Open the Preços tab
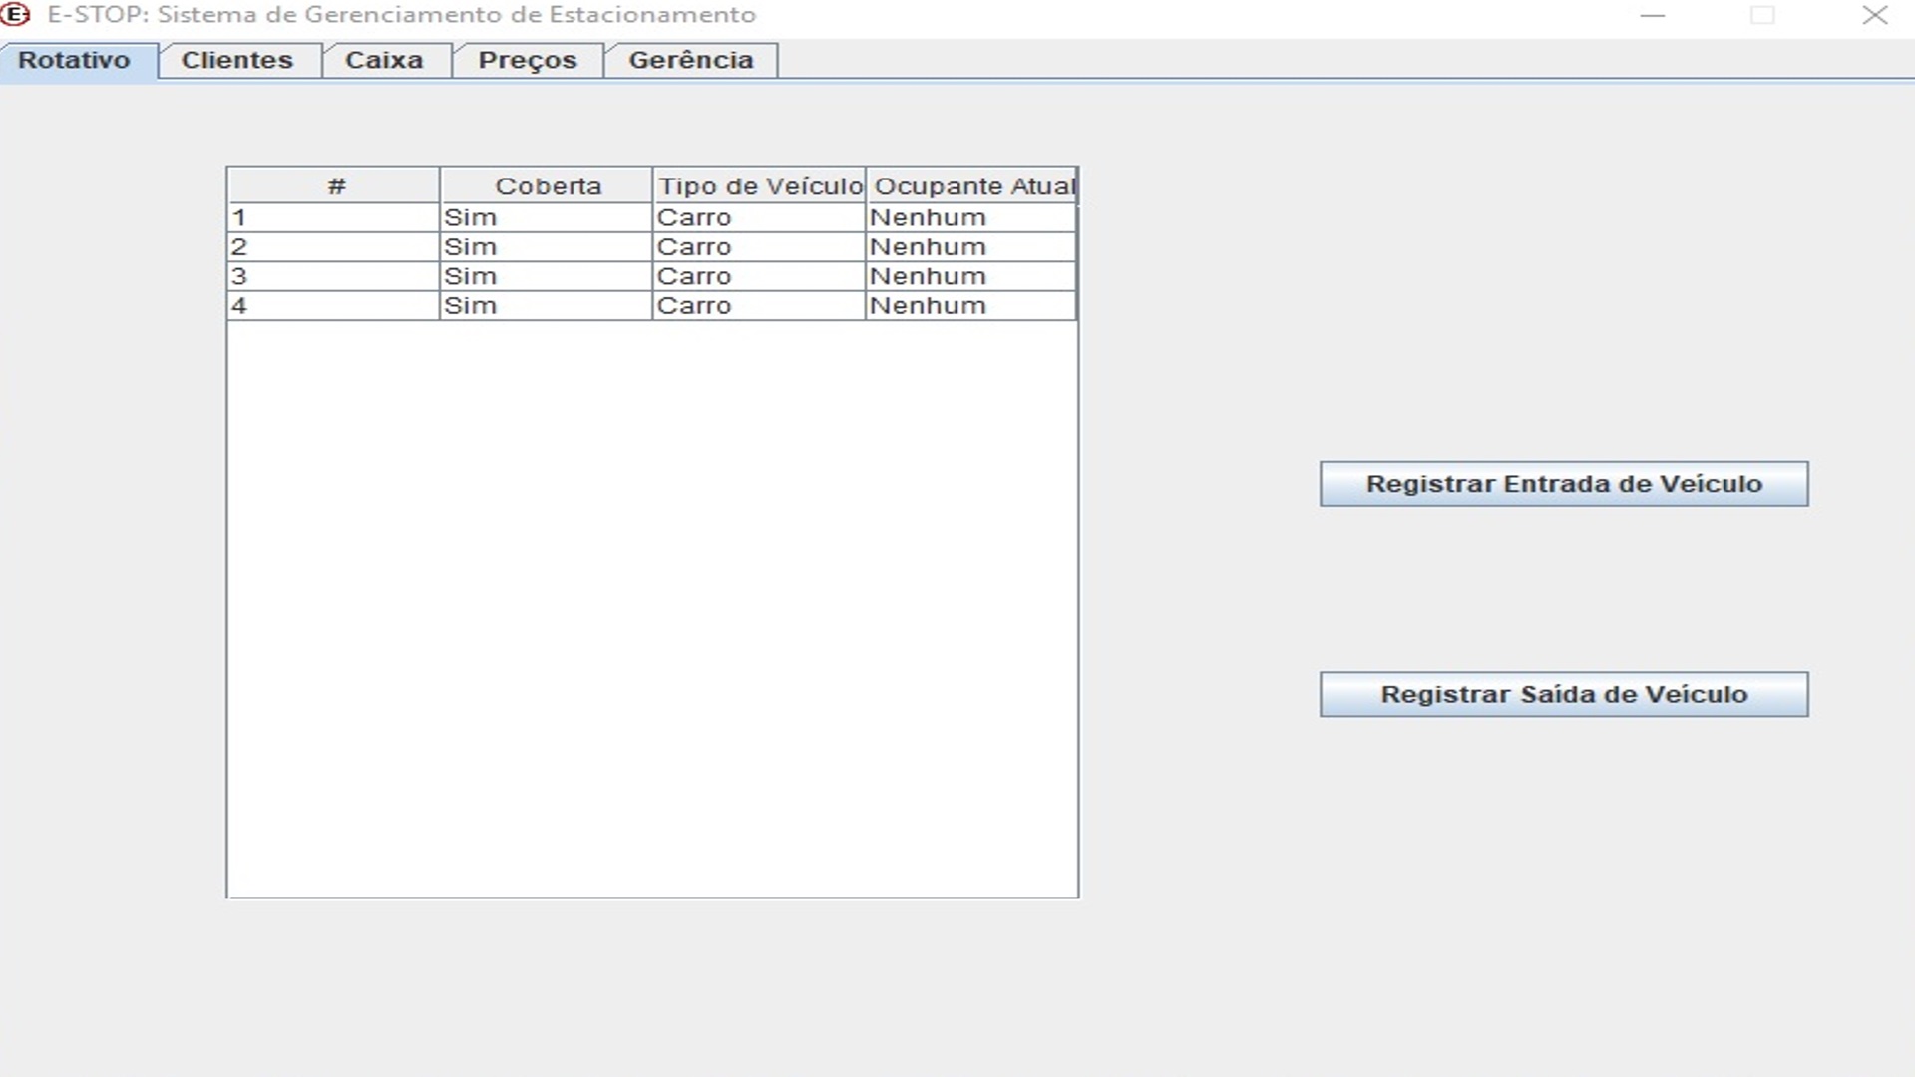Viewport: 1915px width, 1077px height. click(x=529, y=60)
